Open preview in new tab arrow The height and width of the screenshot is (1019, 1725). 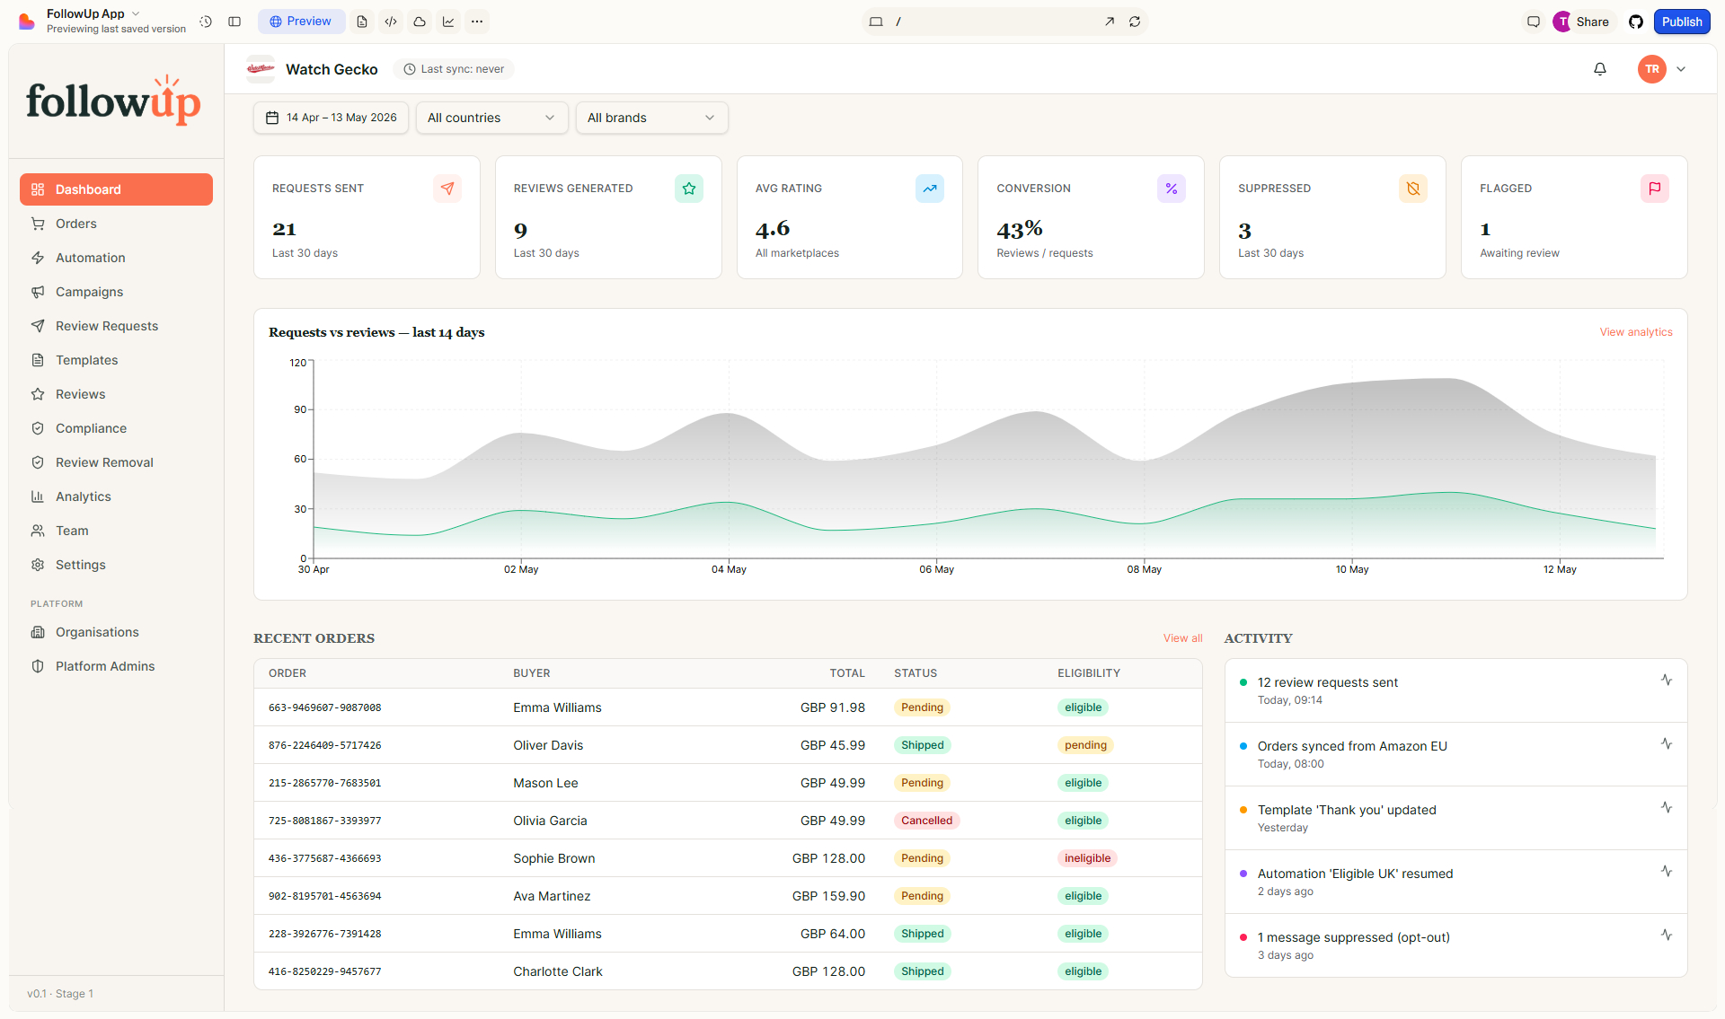point(1110,22)
